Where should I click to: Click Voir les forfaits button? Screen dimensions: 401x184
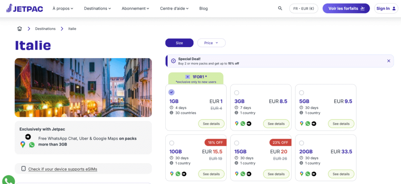pos(346,9)
